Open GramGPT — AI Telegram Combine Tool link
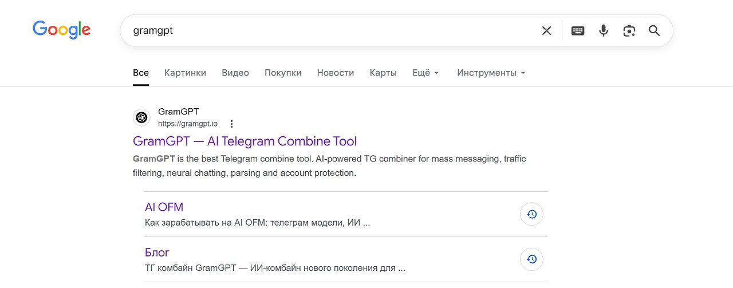The width and height of the screenshot is (733, 288). point(245,141)
